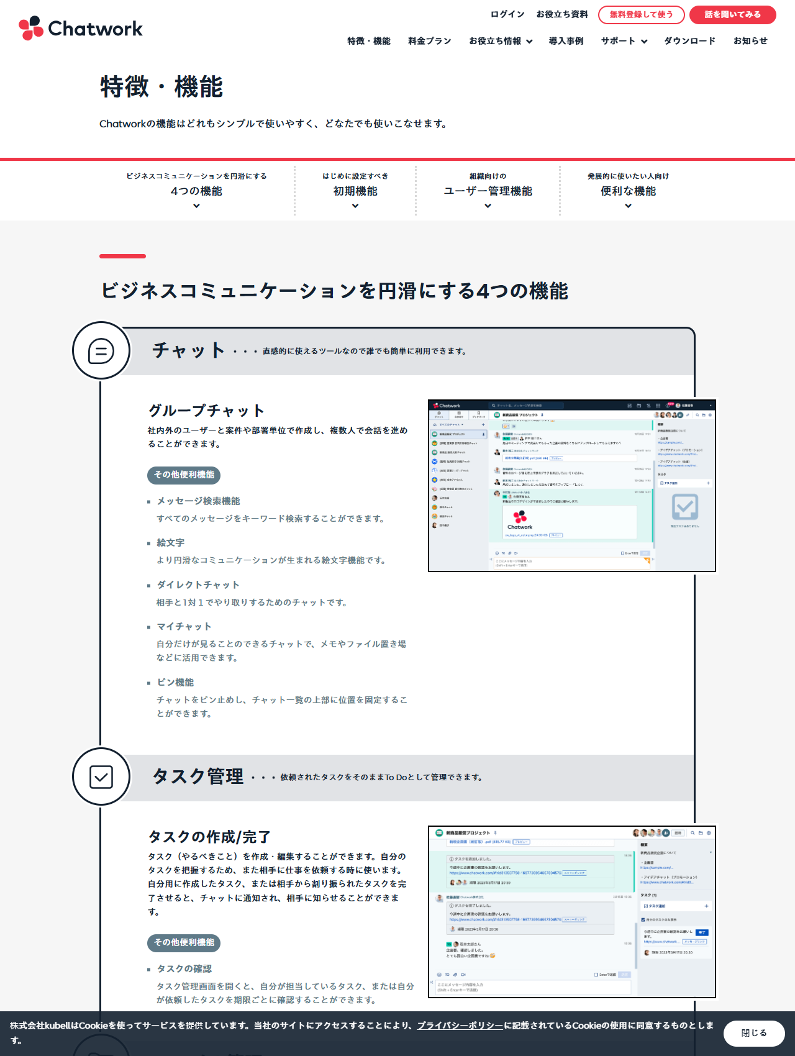Click chevron under 初期機能
795x1056 pixels.
pyautogui.click(x=355, y=206)
